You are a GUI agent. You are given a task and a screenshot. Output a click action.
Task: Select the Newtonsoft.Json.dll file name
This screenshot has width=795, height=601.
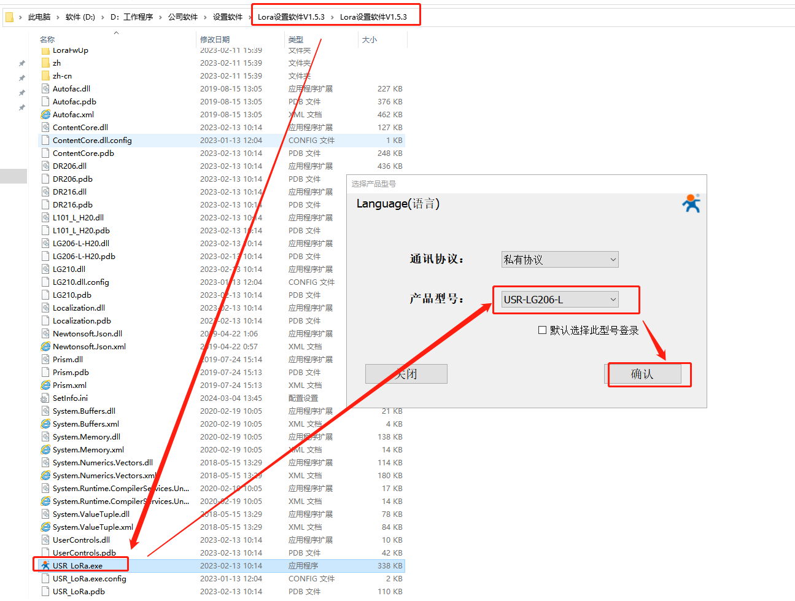(87, 334)
